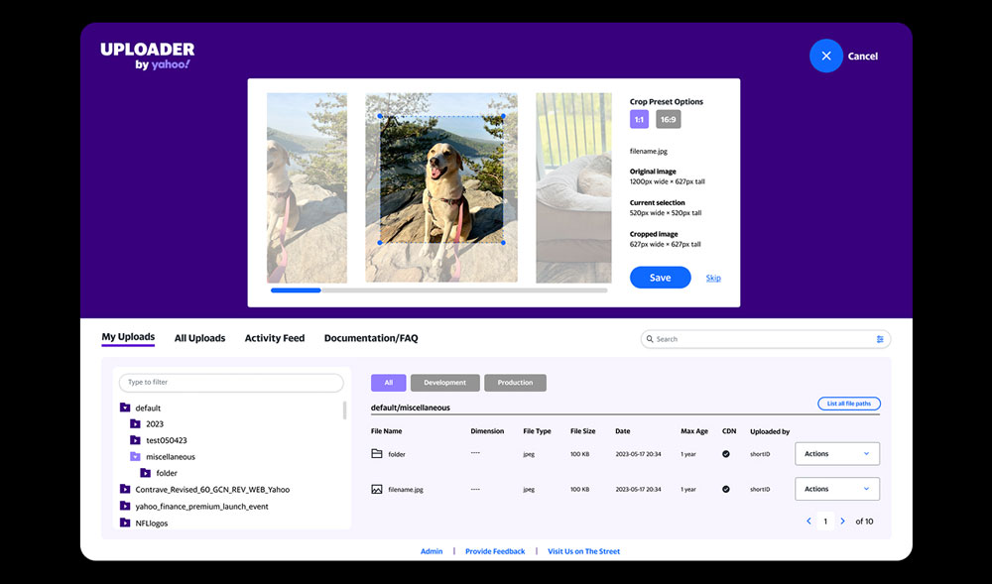Collapse the miscellaneous folder
The height and width of the screenshot is (584, 992).
click(x=135, y=456)
